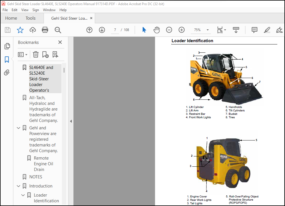Find current bookmark icon

[x=55, y=54]
